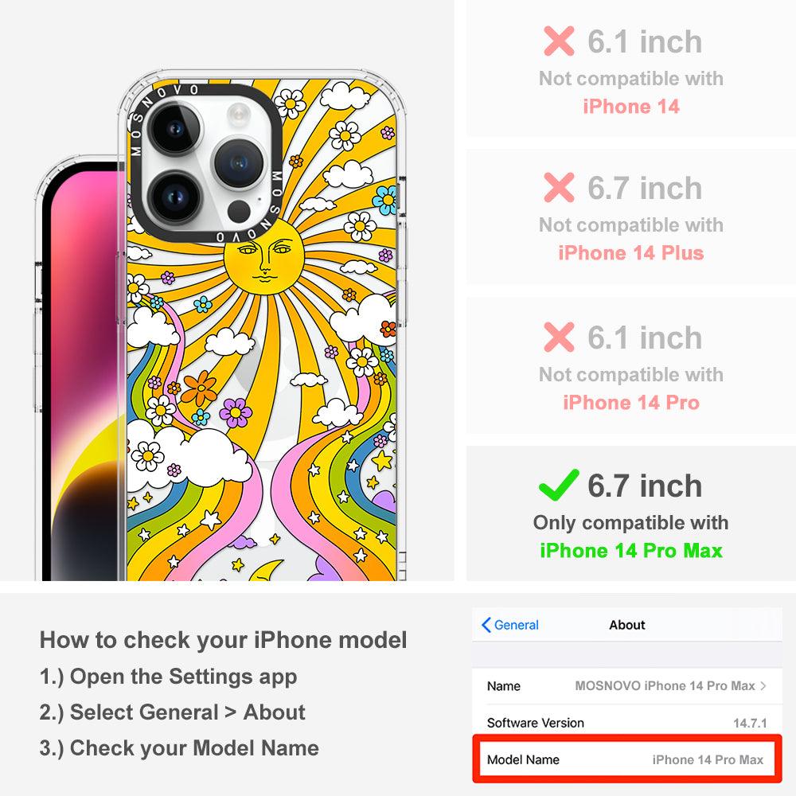Image resolution: width=796 pixels, height=796 pixels.
Task: Go back to General settings
Action: [509, 625]
